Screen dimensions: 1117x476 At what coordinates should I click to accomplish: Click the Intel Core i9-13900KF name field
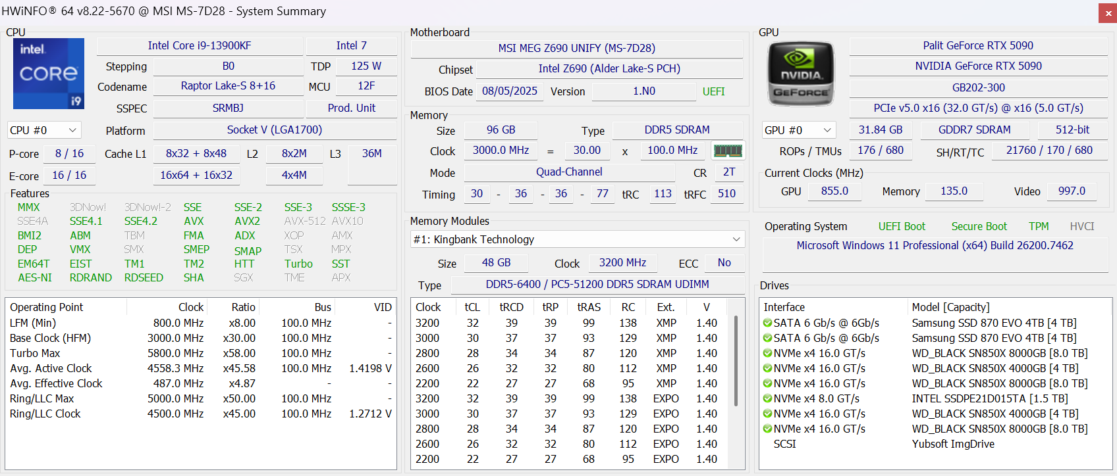coord(200,46)
